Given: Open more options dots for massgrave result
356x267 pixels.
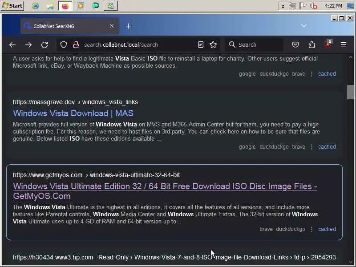Looking at the screenshot, I should [311, 147].
